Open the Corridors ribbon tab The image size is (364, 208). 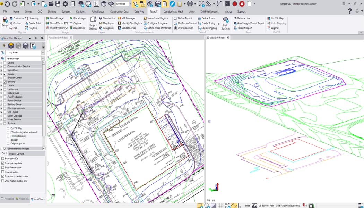(80, 11)
